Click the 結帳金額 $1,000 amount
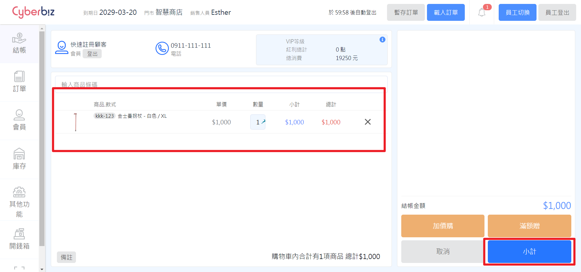The image size is (581, 272). click(x=557, y=206)
